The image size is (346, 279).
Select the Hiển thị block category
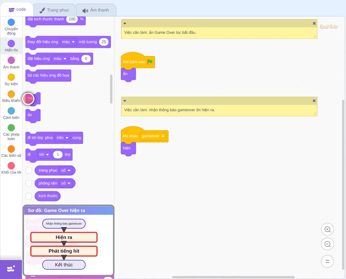pyautogui.click(x=11, y=46)
